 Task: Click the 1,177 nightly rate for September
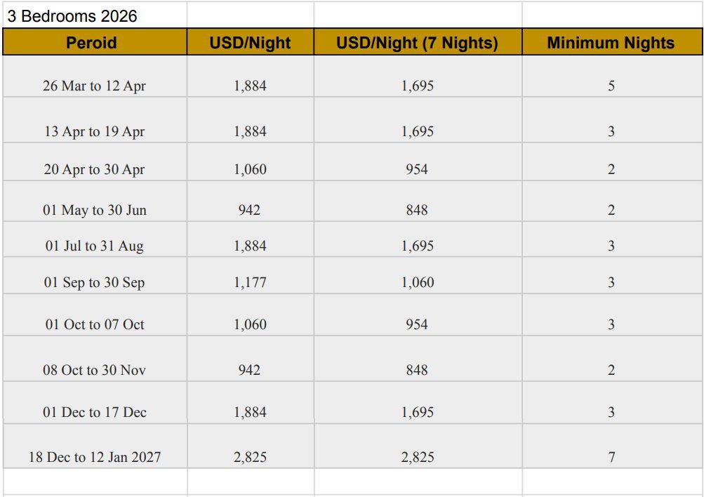[250, 283]
